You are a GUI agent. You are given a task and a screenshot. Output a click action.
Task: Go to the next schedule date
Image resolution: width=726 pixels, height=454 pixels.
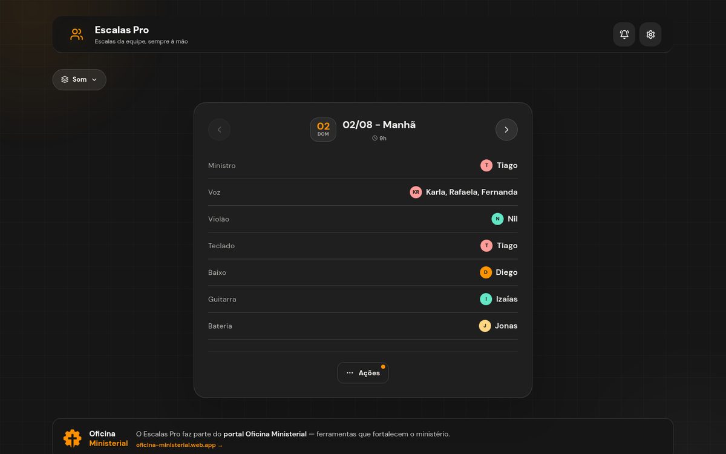(x=506, y=130)
